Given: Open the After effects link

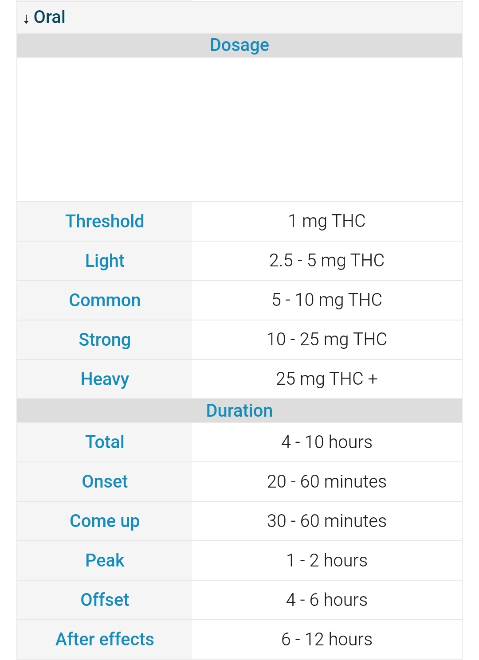Looking at the screenshot, I should 105,639.
